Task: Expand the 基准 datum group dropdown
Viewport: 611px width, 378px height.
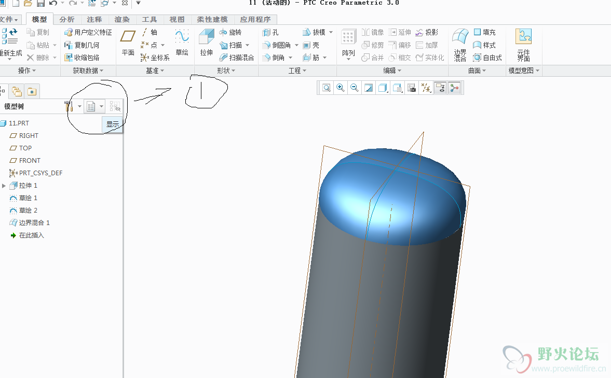Action: pos(155,71)
